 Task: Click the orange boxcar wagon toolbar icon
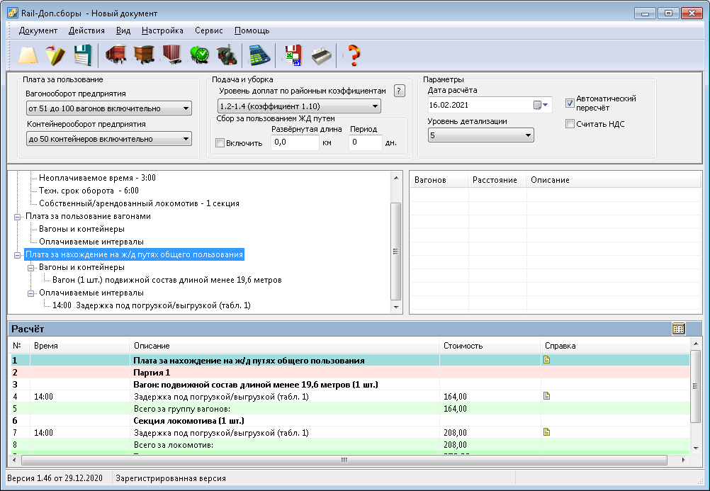click(145, 55)
